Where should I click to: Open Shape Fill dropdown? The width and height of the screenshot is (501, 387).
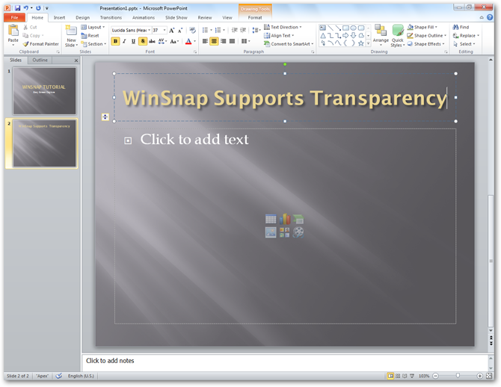coord(422,27)
